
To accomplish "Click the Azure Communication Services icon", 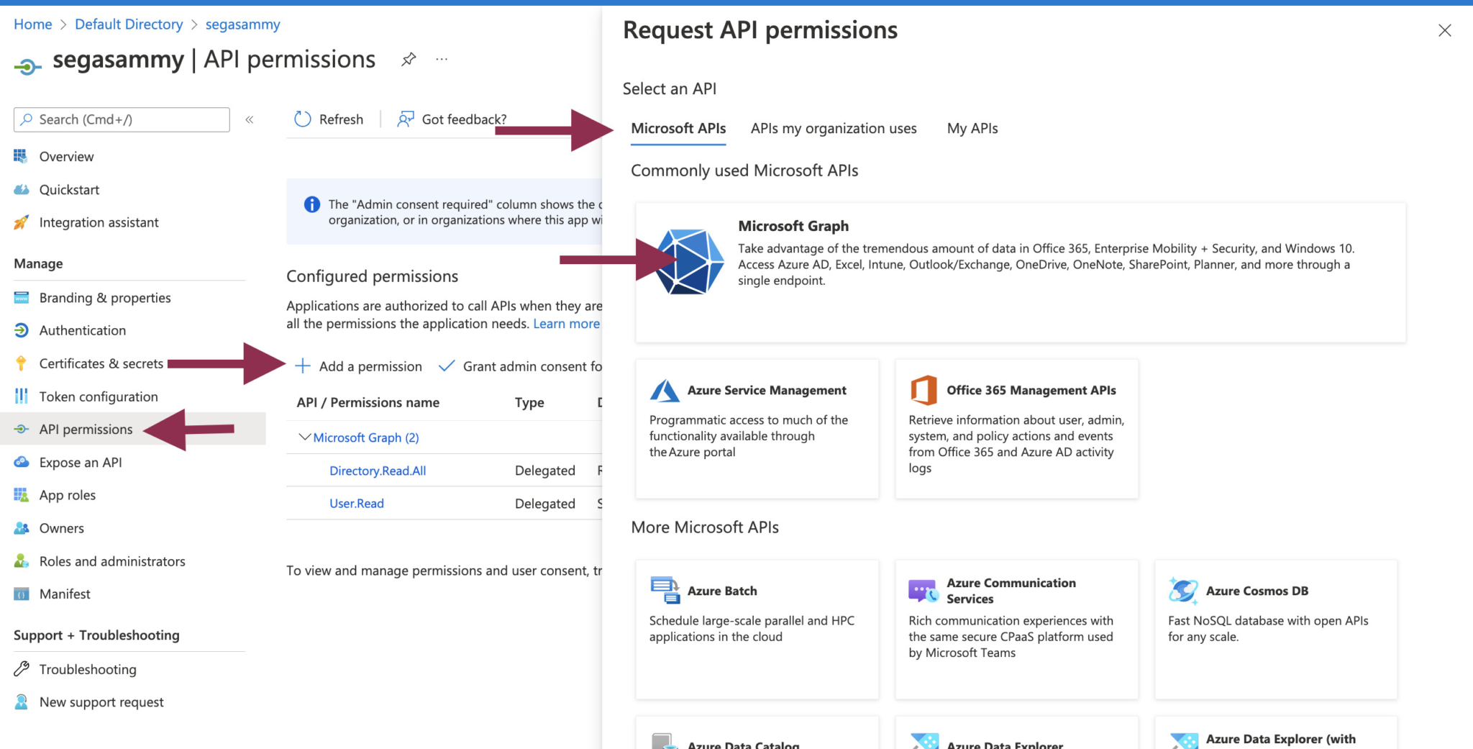I will [x=924, y=590].
